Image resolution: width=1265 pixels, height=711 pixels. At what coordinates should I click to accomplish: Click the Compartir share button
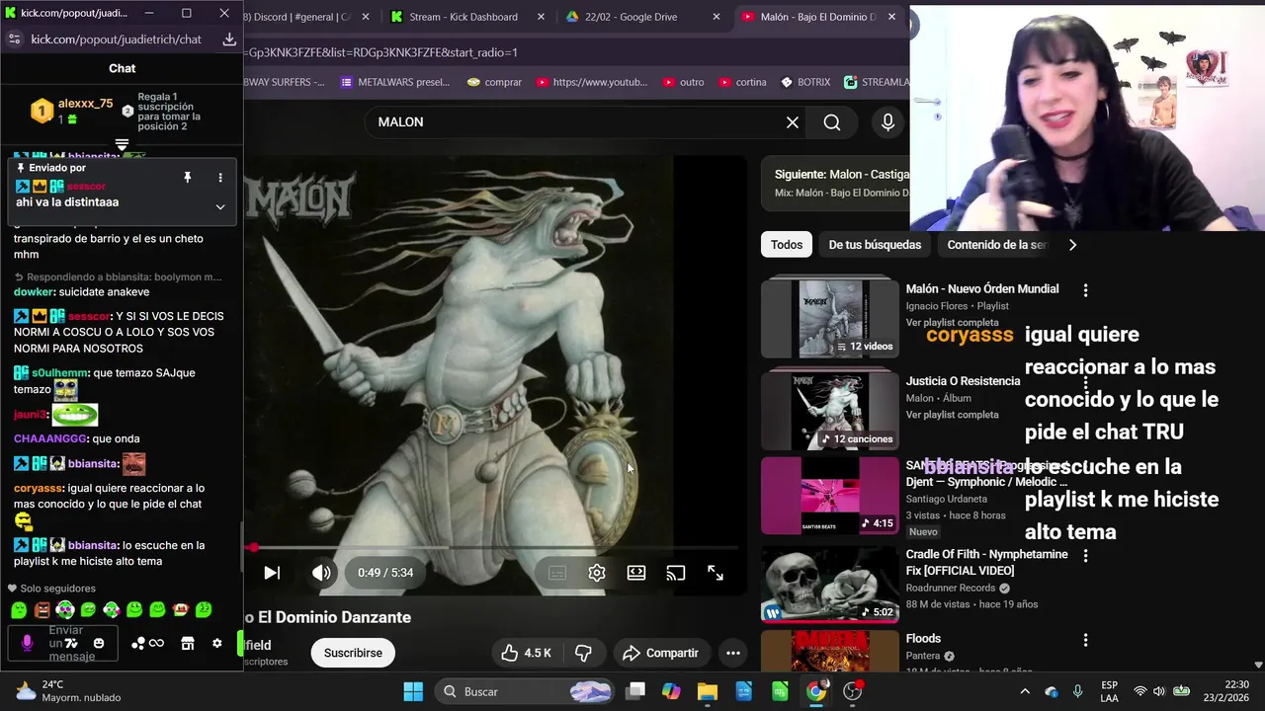click(x=661, y=653)
